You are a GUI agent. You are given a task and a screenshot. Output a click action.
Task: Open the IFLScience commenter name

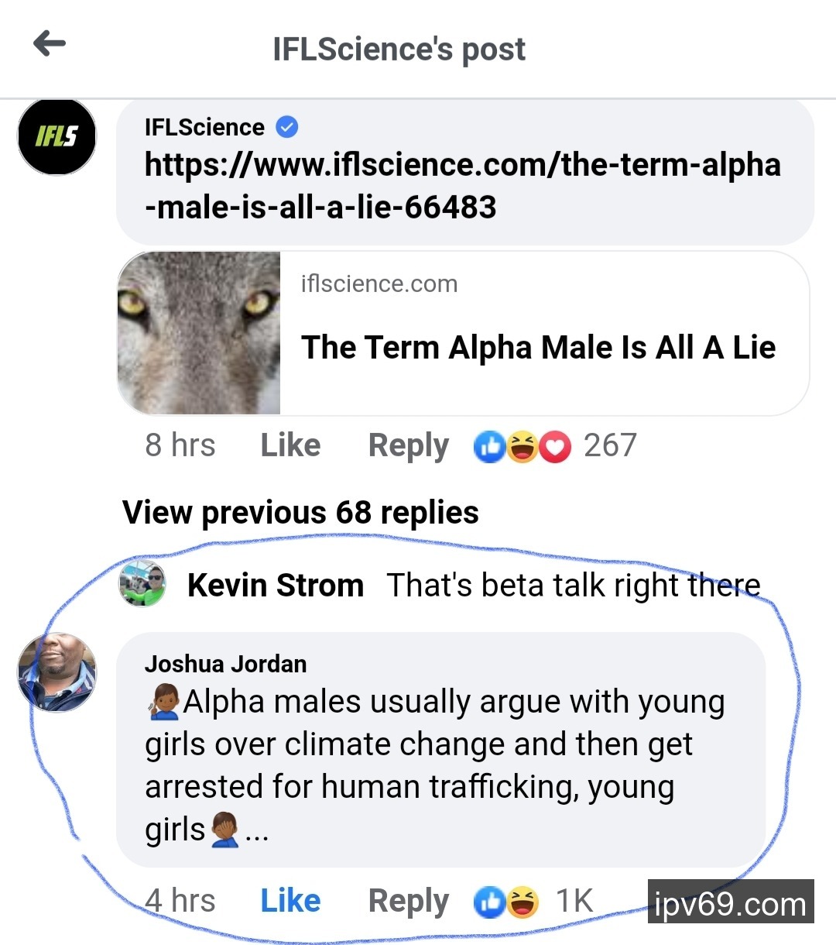point(204,127)
